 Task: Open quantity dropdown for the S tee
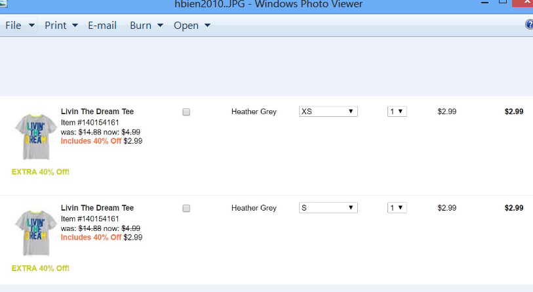tap(397, 208)
